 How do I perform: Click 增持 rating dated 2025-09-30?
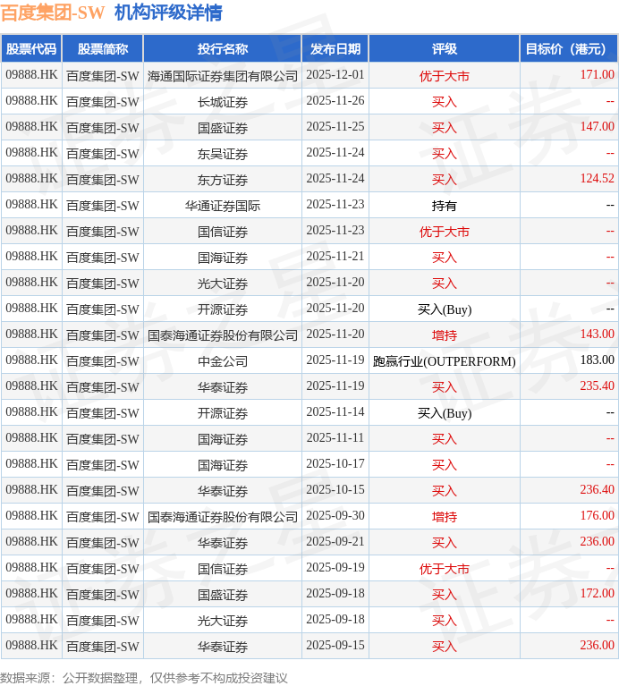pos(445,517)
